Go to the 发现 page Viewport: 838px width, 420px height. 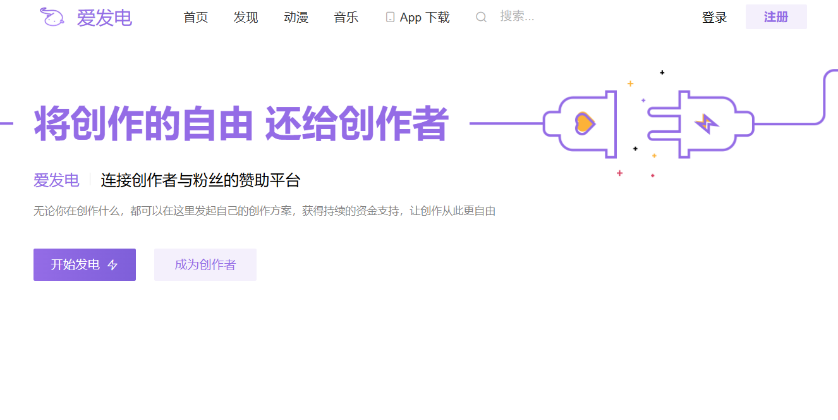click(246, 18)
